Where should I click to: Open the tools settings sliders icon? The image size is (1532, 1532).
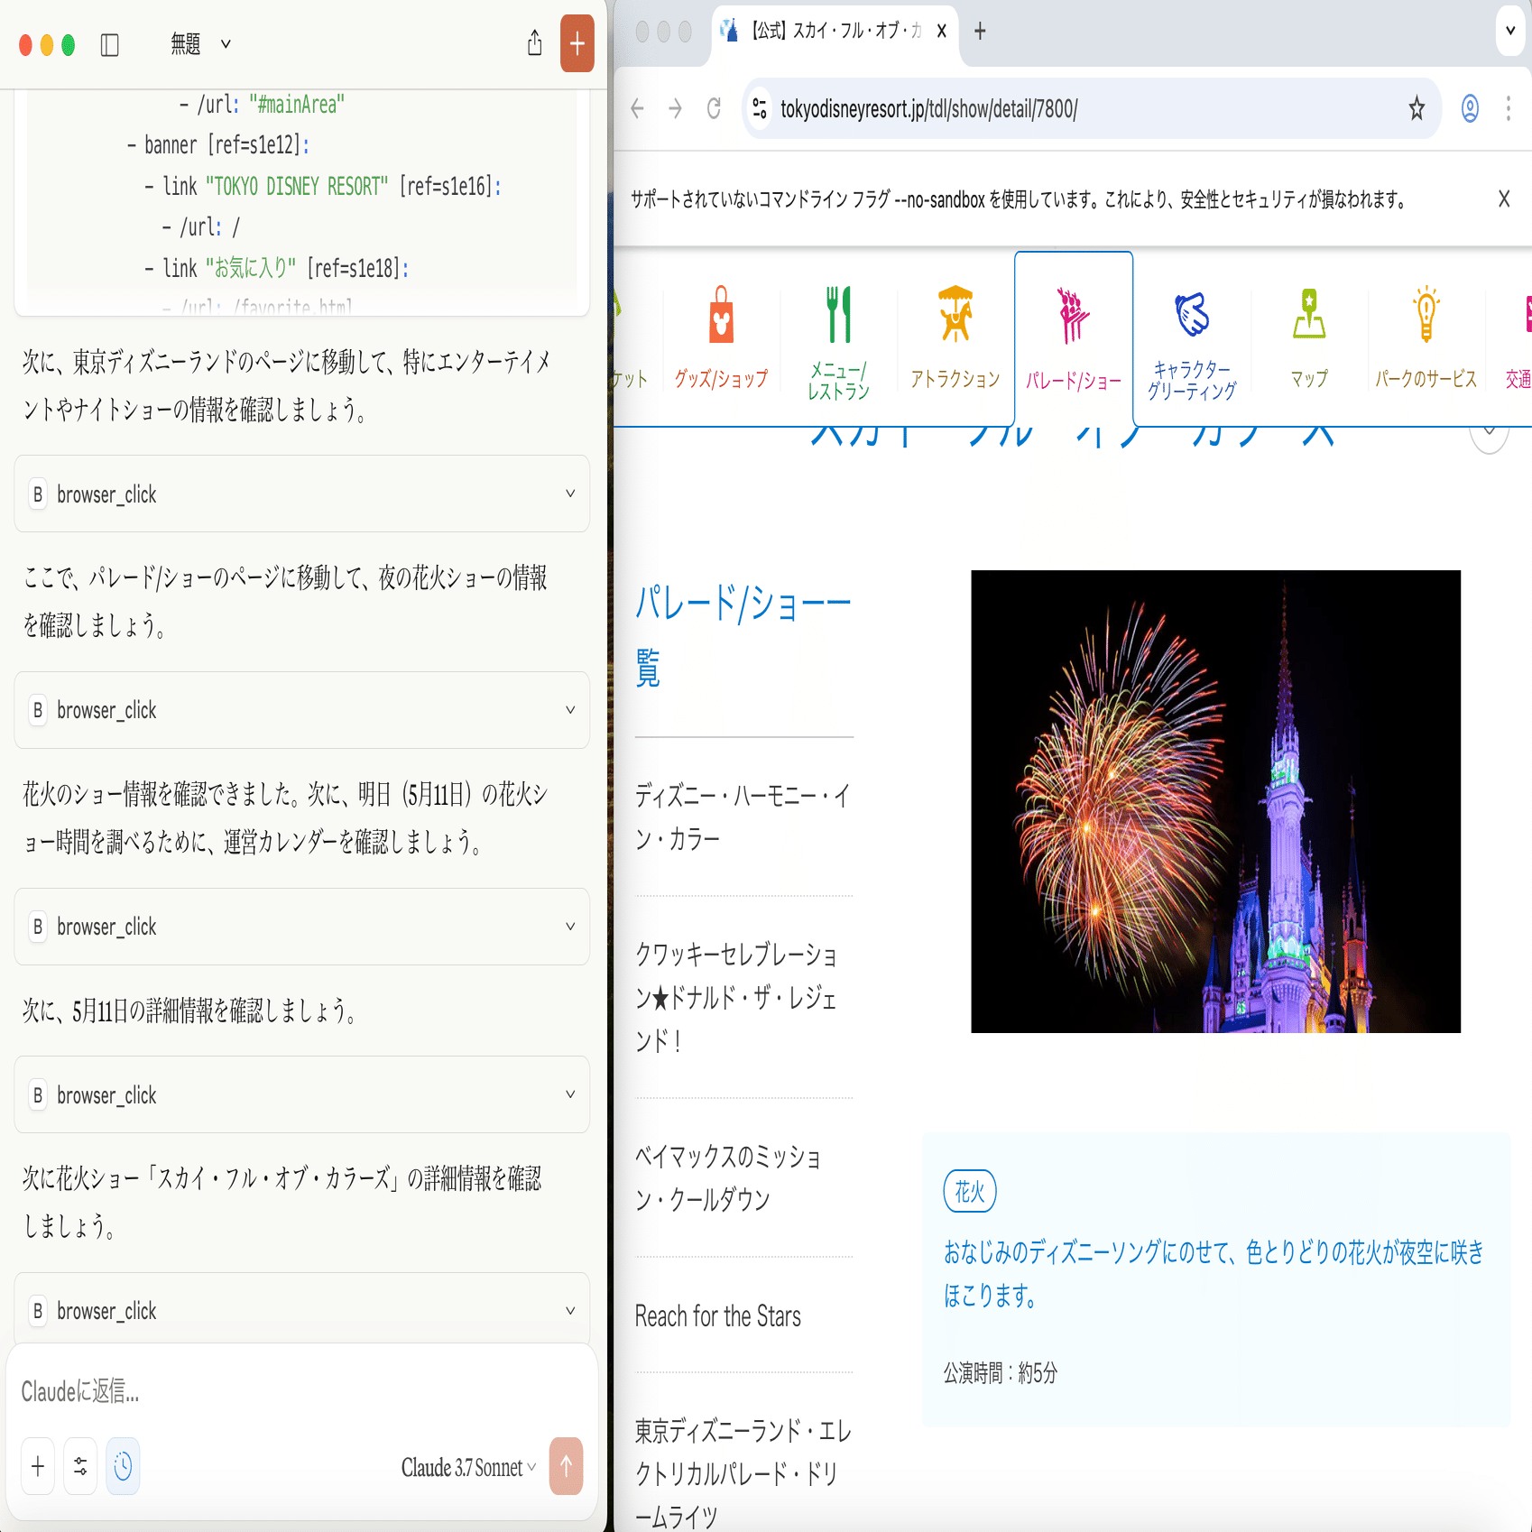(80, 1466)
